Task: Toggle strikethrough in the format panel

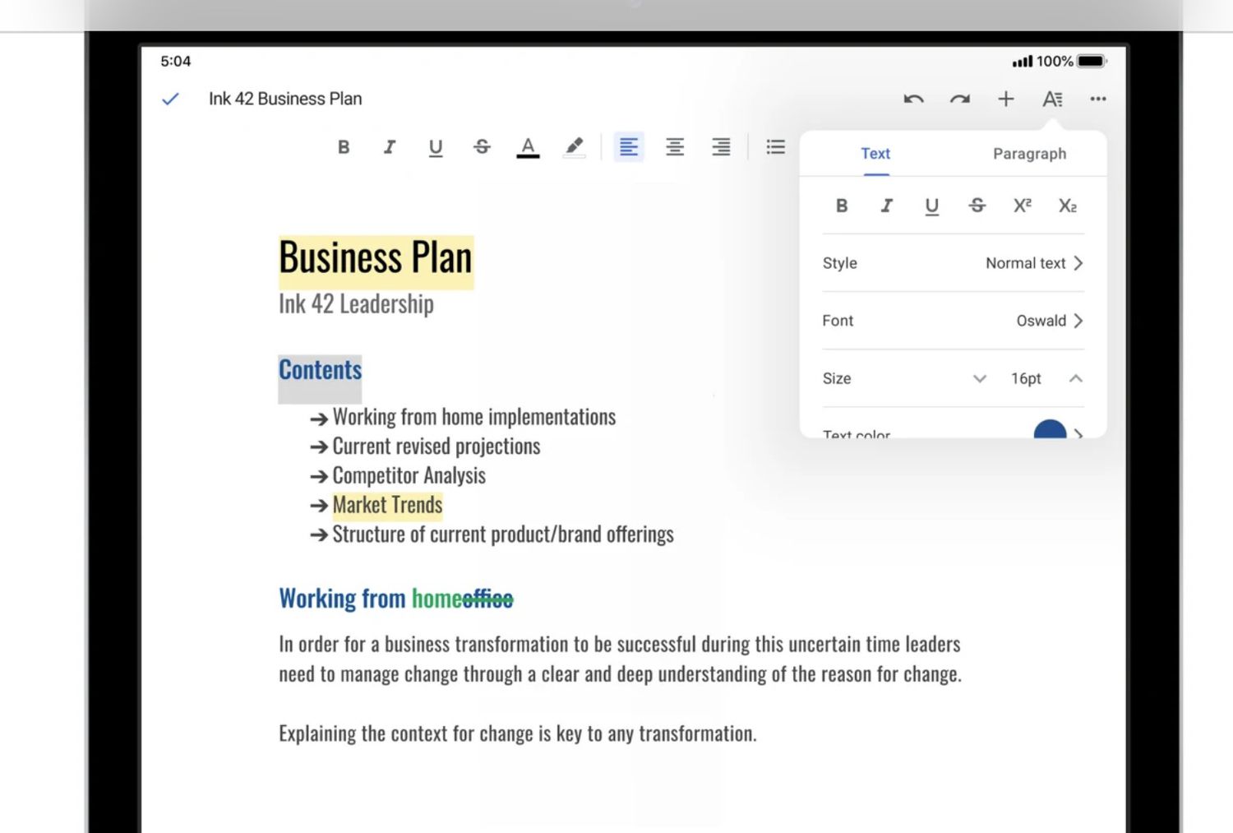Action: click(977, 206)
